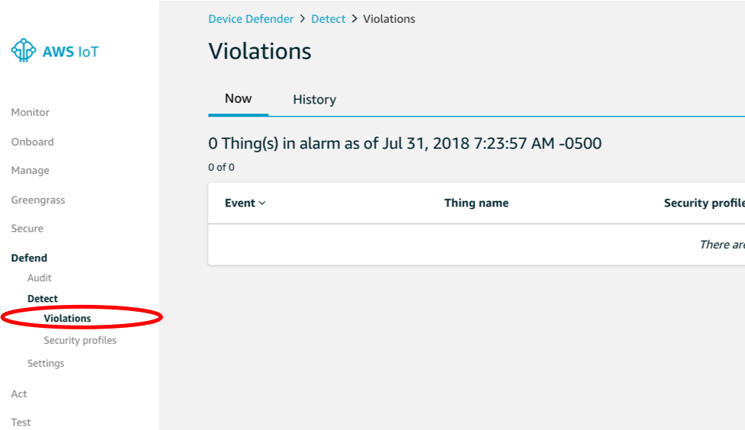Viewport: 745px width, 430px height.
Task: Open Audit under Defend
Action: (40, 278)
